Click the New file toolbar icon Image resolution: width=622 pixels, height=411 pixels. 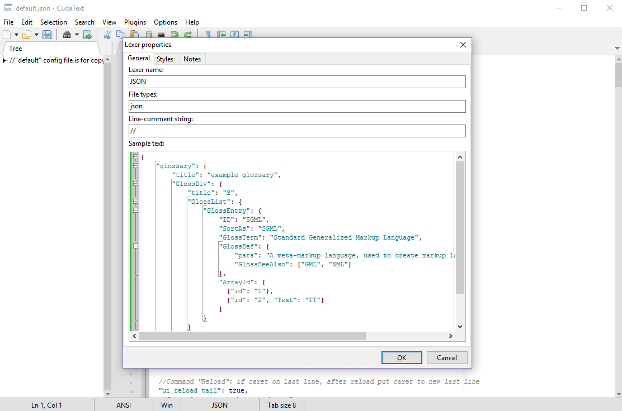[7, 35]
